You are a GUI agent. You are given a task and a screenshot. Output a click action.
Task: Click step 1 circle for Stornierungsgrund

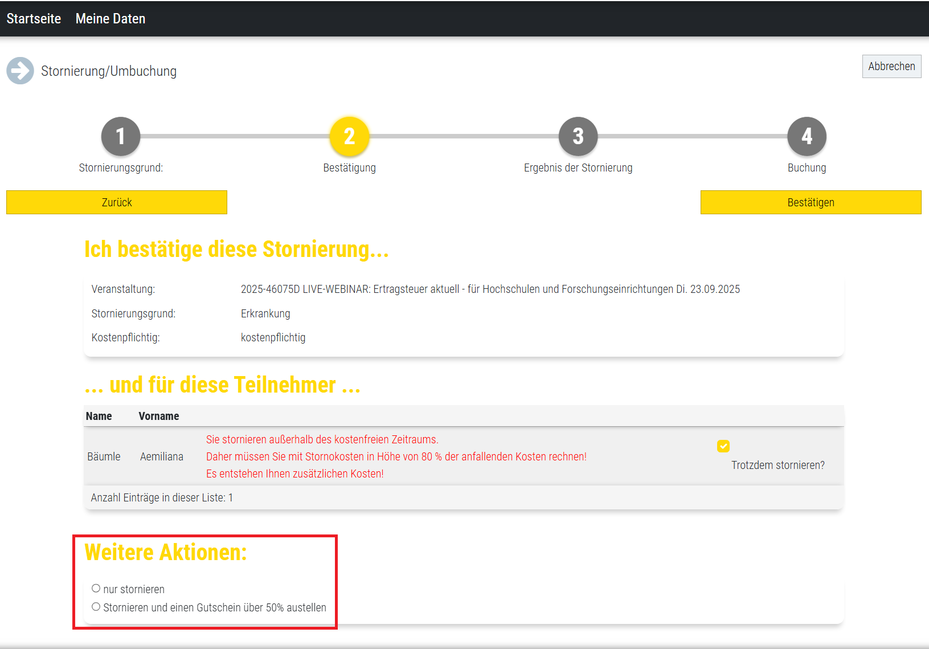pyautogui.click(x=121, y=136)
